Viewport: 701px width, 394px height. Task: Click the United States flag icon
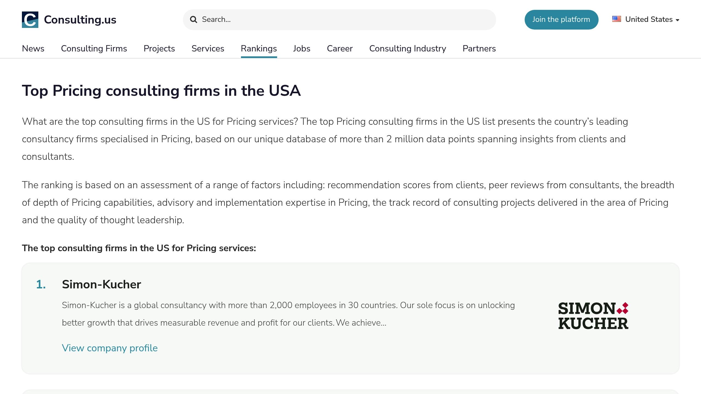coord(616,19)
